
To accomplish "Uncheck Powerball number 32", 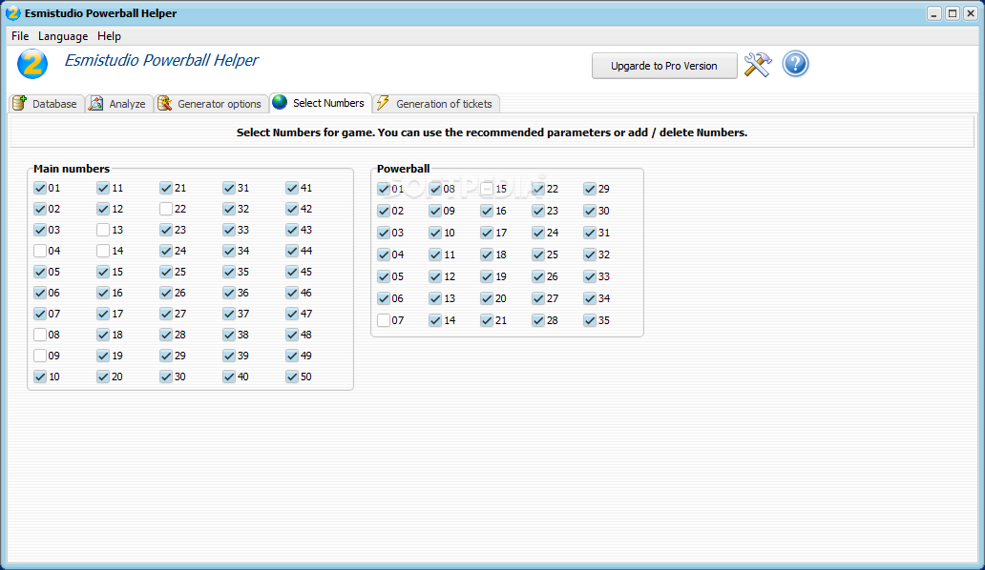I will 590,254.
